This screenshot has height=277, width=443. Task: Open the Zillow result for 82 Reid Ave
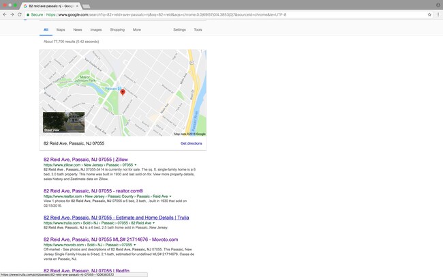click(86, 160)
